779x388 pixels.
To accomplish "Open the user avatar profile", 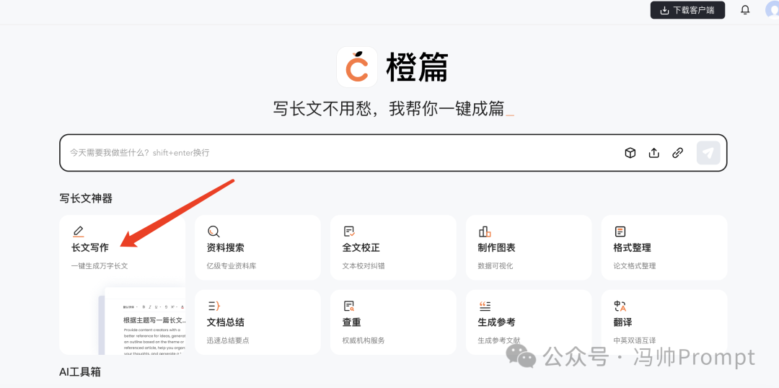I will click(x=773, y=10).
